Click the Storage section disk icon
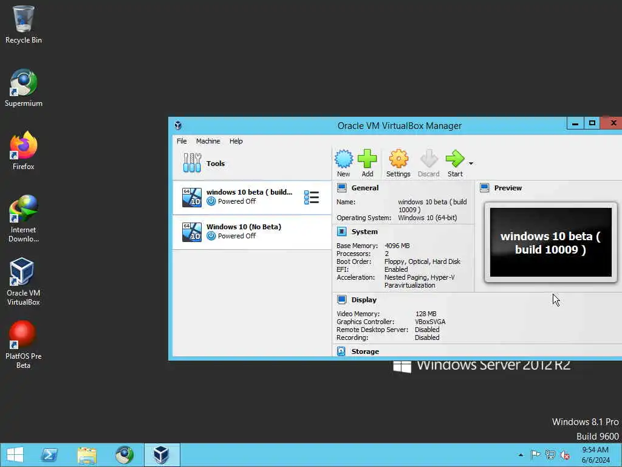622x467 pixels. [x=341, y=351]
